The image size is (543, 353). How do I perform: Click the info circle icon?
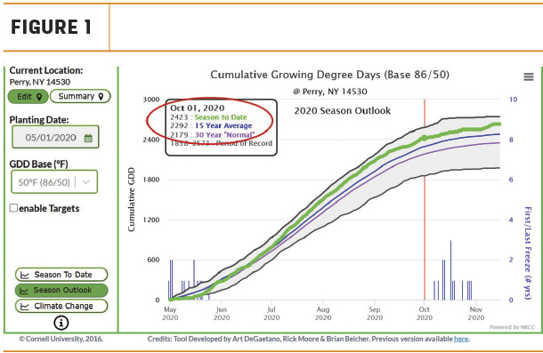point(61,323)
